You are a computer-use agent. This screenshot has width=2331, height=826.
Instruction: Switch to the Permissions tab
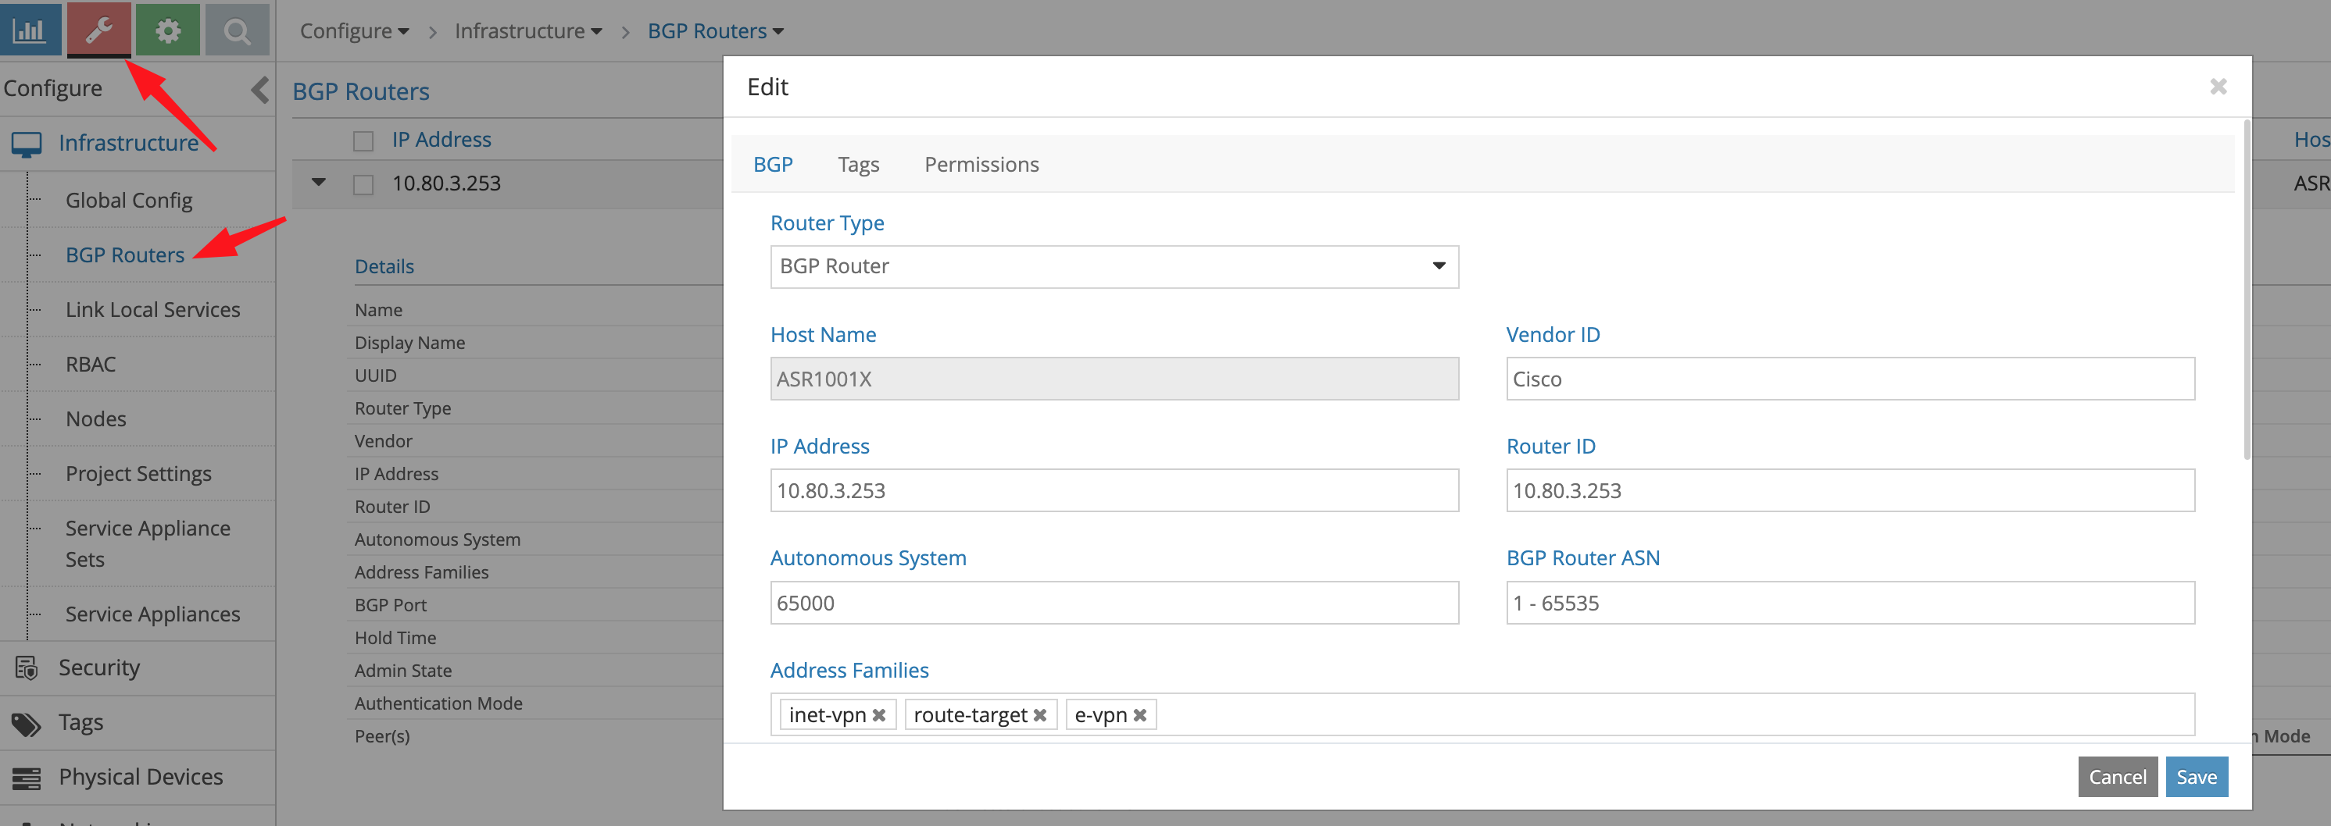(x=981, y=165)
